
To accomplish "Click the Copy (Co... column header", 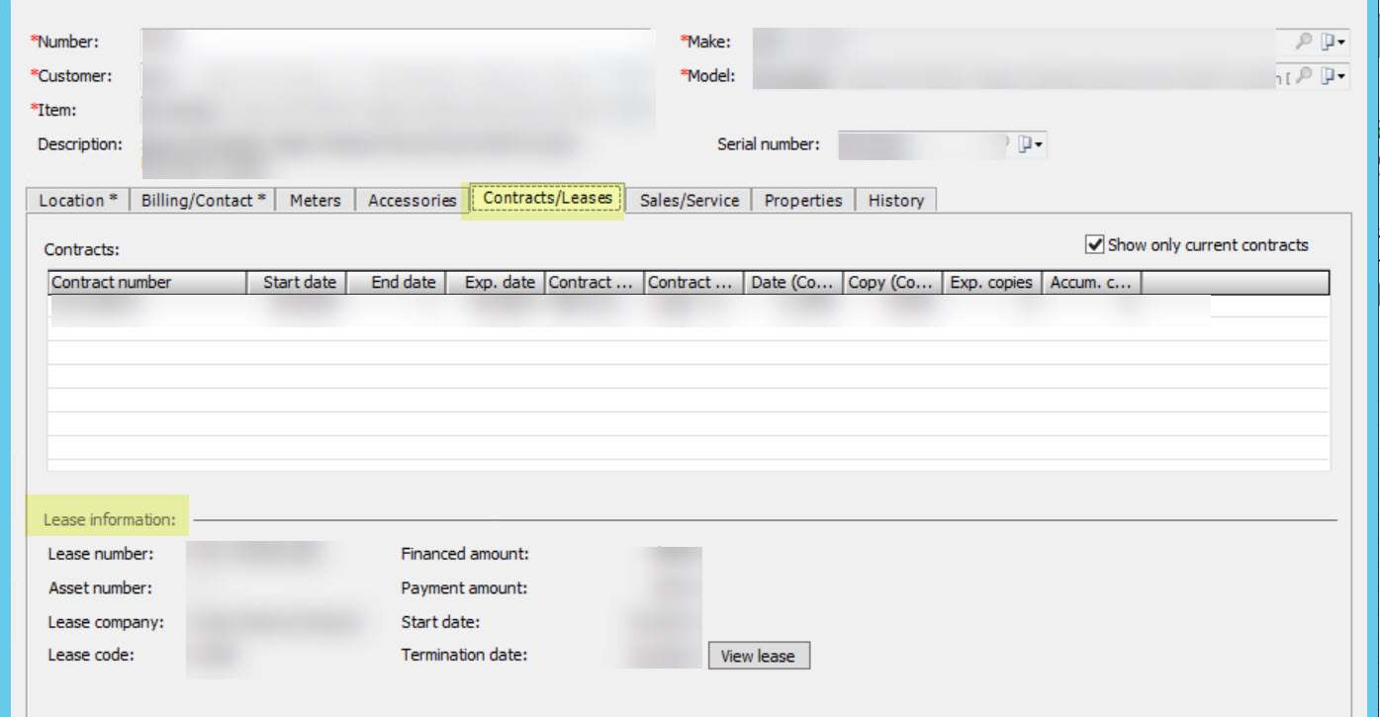I will [893, 283].
